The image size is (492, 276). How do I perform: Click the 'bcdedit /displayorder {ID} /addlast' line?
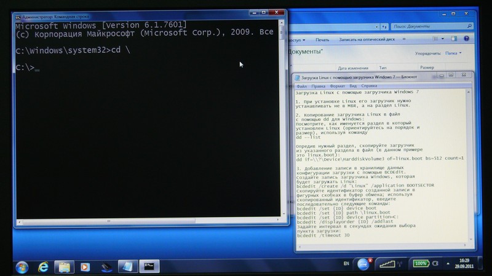(345, 221)
